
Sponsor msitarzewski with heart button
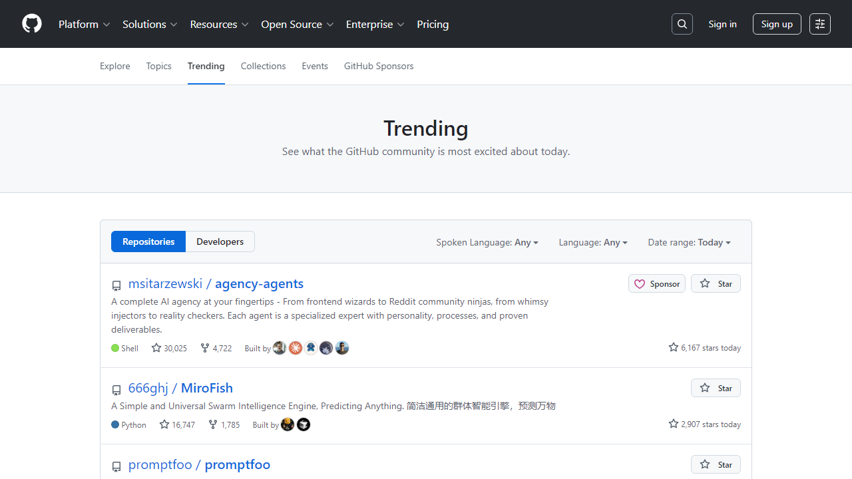[x=657, y=283]
